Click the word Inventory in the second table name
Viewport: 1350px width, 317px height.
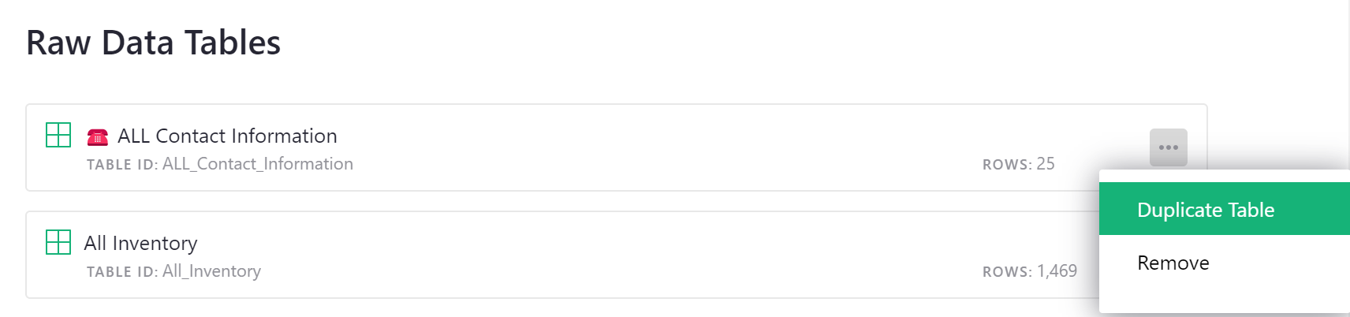click(155, 244)
